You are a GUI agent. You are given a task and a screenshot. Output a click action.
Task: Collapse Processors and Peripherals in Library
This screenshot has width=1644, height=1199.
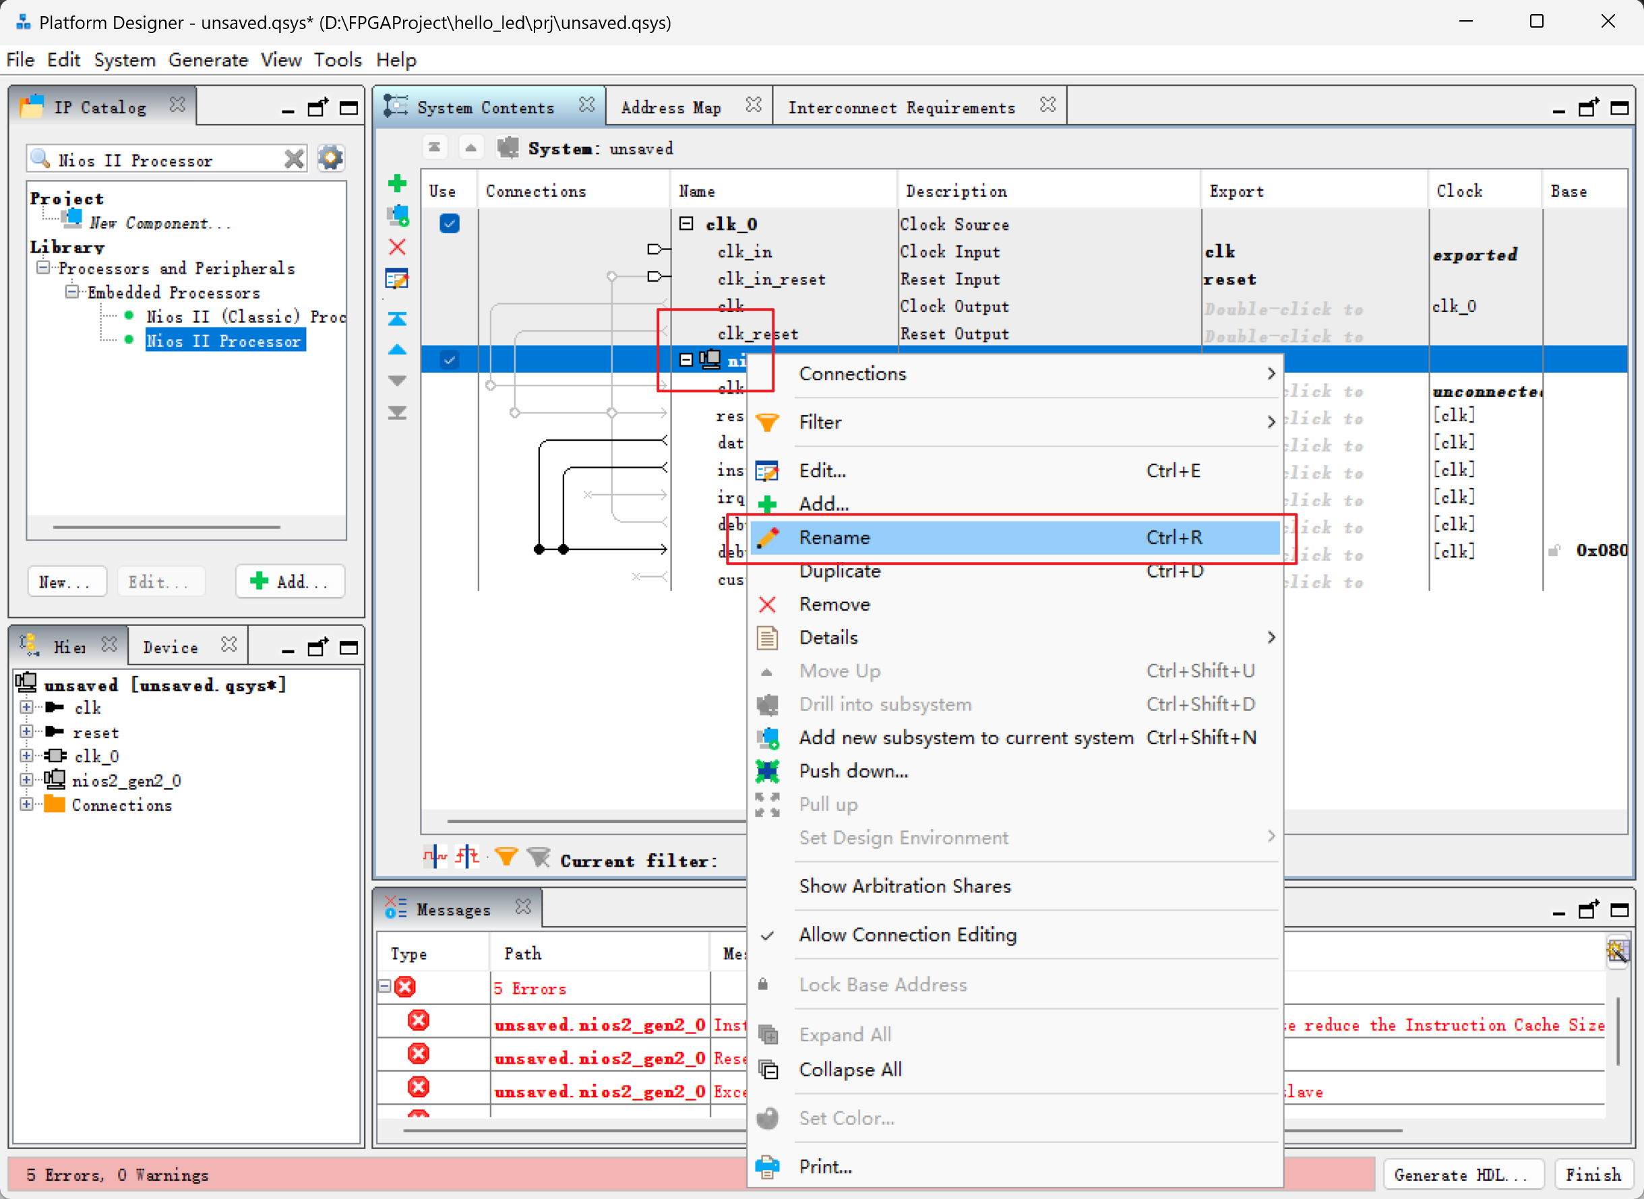tap(44, 268)
